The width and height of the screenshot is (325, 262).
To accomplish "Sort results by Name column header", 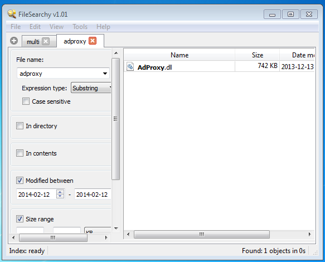I will [180, 55].
